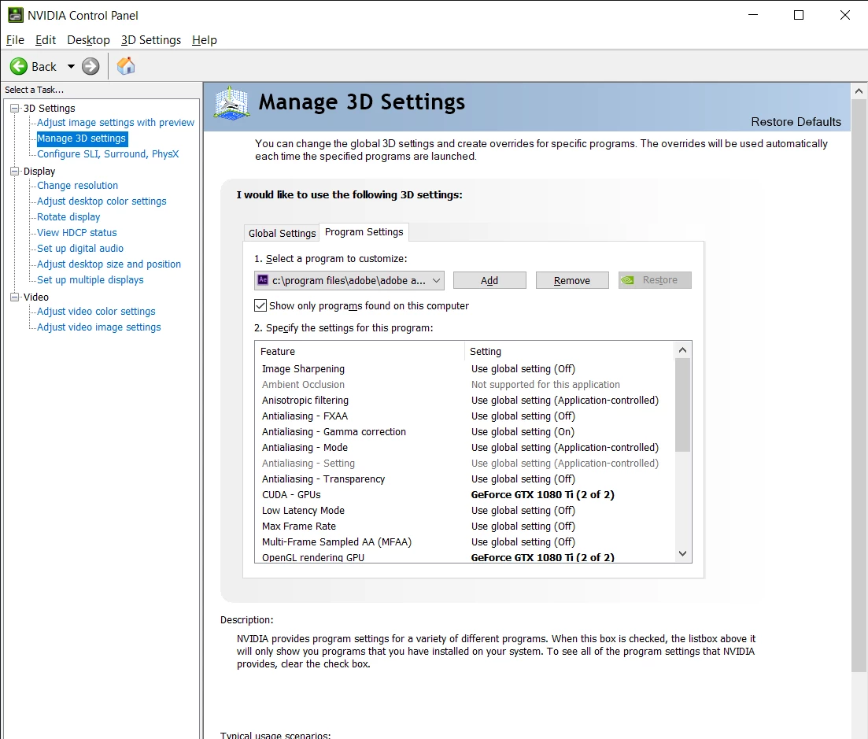This screenshot has width=868, height=739.
Task: Click the settings list scrollbar thumb
Action: click(682, 405)
